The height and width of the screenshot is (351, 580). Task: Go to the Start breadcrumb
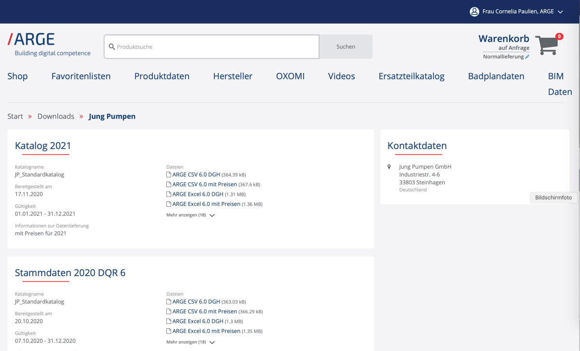[x=15, y=116]
